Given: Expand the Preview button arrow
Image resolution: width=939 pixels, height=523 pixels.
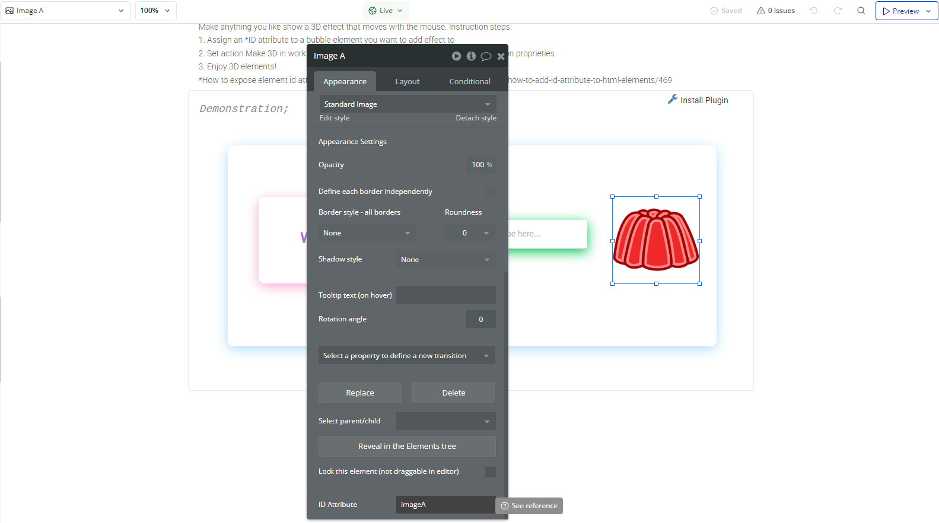Looking at the screenshot, I should click(928, 11).
